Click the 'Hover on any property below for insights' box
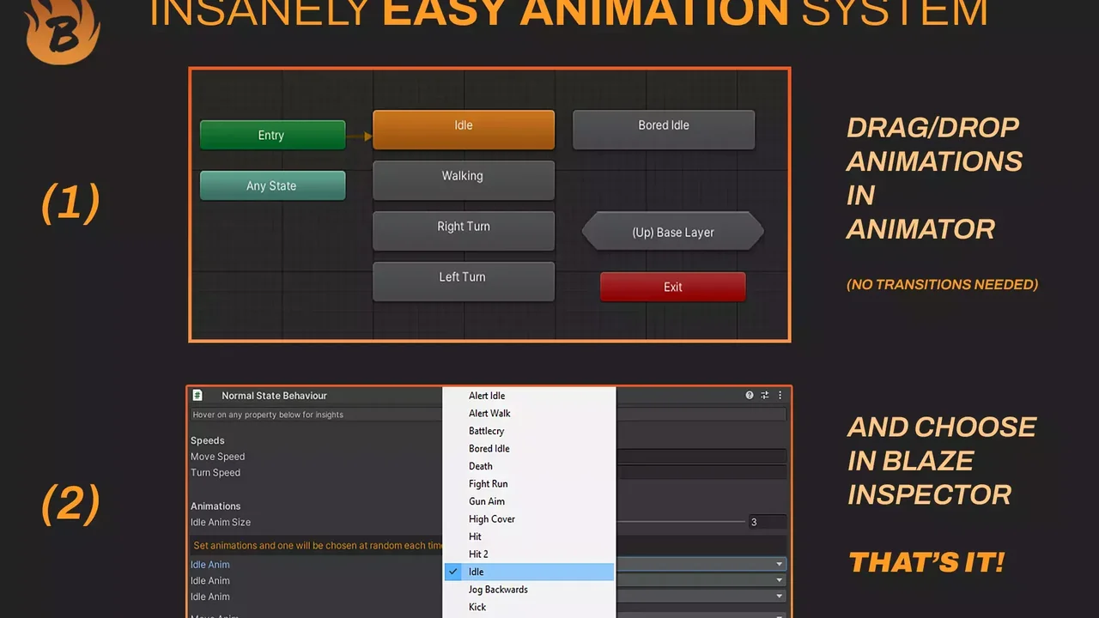 [317, 415]
